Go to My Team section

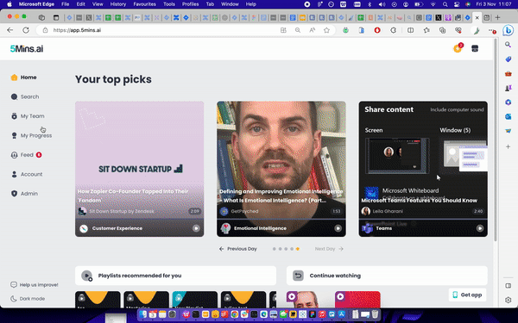(x=28, y=116)
